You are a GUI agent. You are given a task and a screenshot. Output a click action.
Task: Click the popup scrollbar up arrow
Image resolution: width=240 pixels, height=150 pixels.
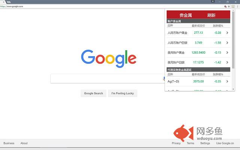click(x=233, y=10)
